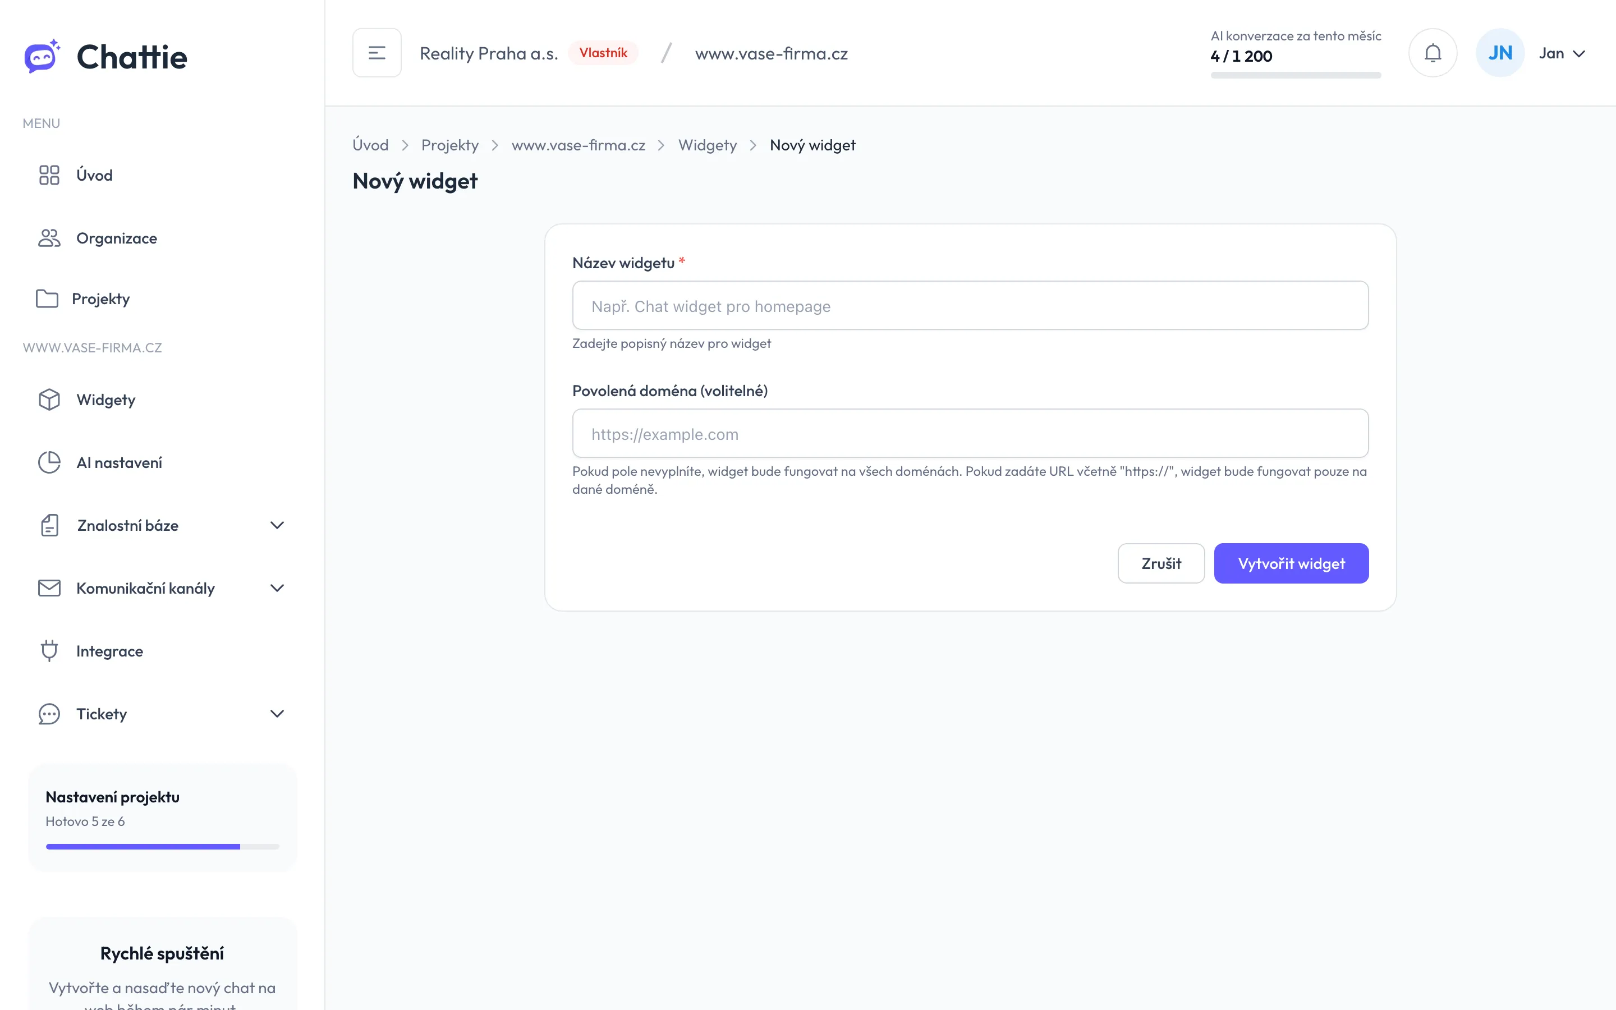Click the AI nastavení pie chart icon

[x=49, y=462]
